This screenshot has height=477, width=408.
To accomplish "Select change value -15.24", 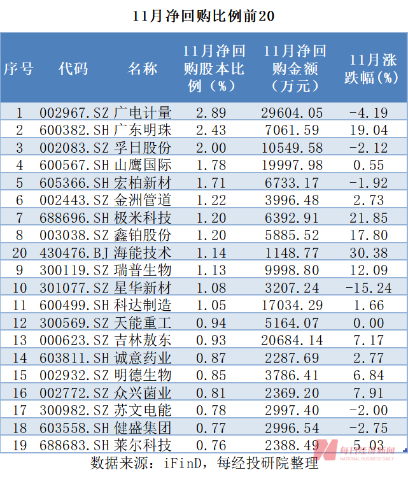I will click(369, 288).
